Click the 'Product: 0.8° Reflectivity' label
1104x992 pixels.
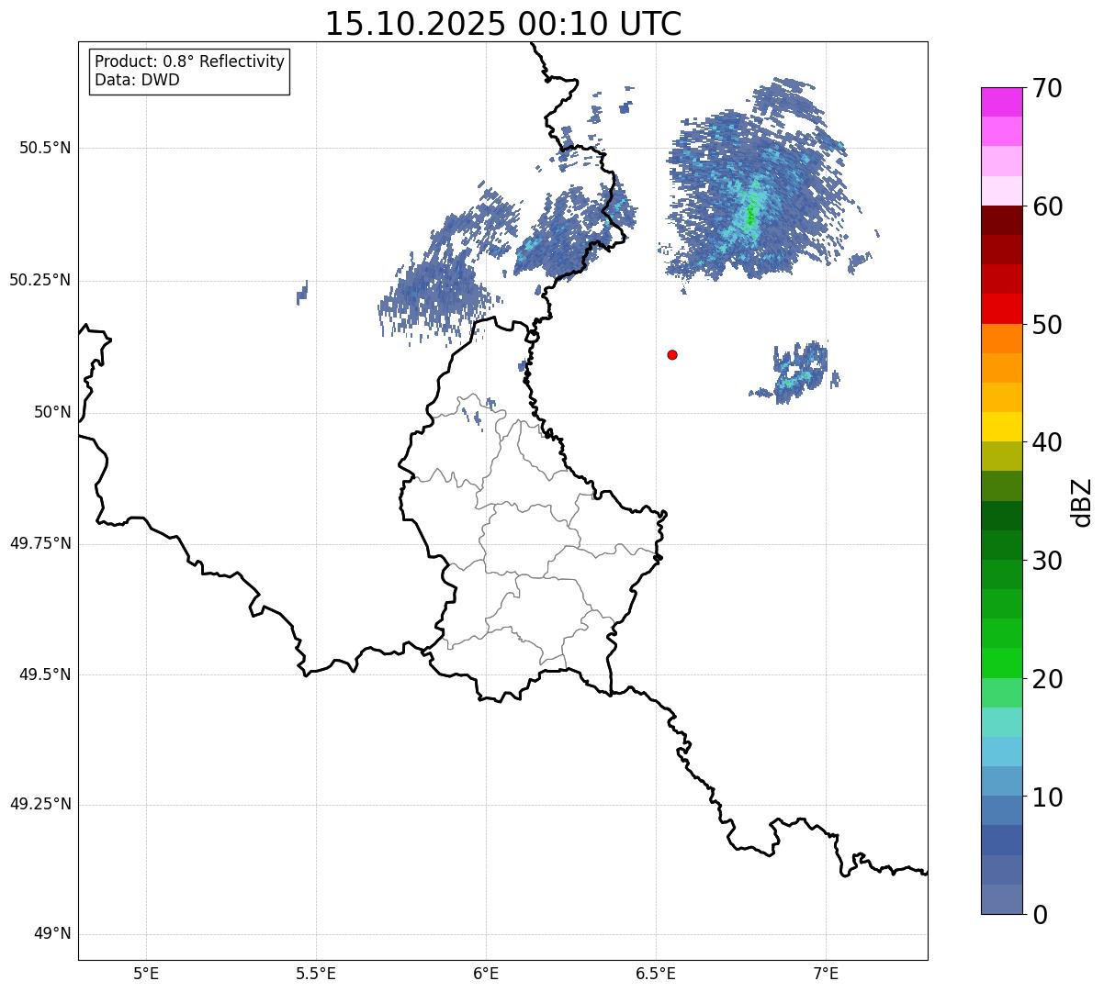[190, 61]
